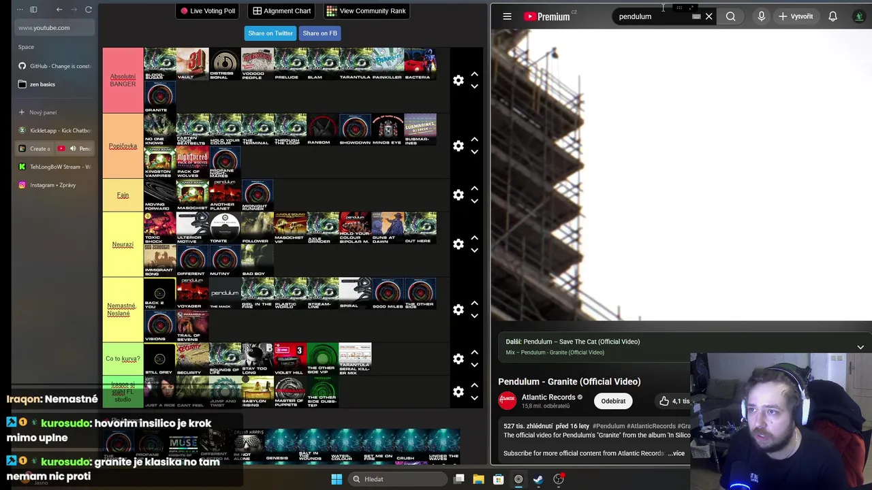Open Task View on taskbar
The image size is (872, 490).
click(x=459, y=479)
